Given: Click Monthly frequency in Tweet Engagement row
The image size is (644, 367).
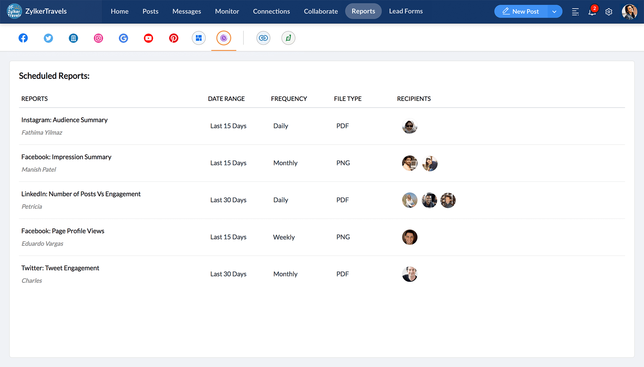Looking at the screenshot, I should (x=285, y=274).
